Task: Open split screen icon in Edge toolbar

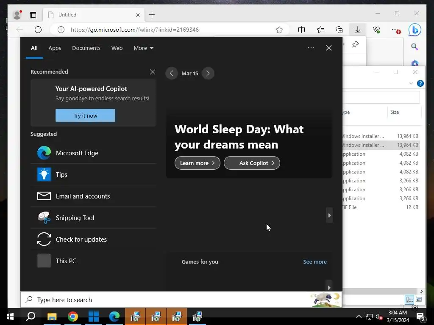Action: coord(301,30)
